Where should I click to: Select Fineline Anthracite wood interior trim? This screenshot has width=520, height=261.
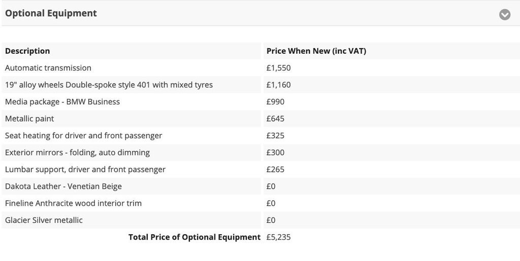click(73, 203)
